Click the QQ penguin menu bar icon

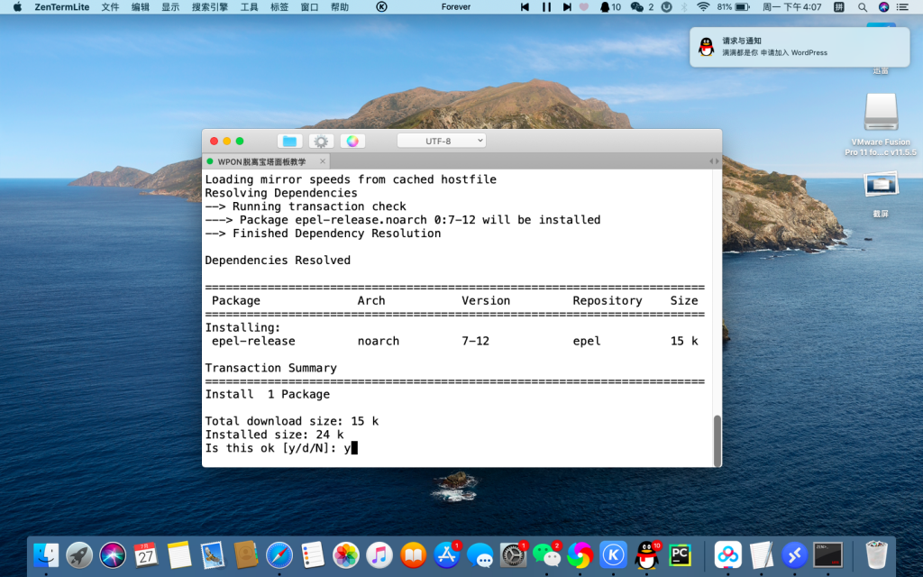pyautogui.click(x=610, y=7)
